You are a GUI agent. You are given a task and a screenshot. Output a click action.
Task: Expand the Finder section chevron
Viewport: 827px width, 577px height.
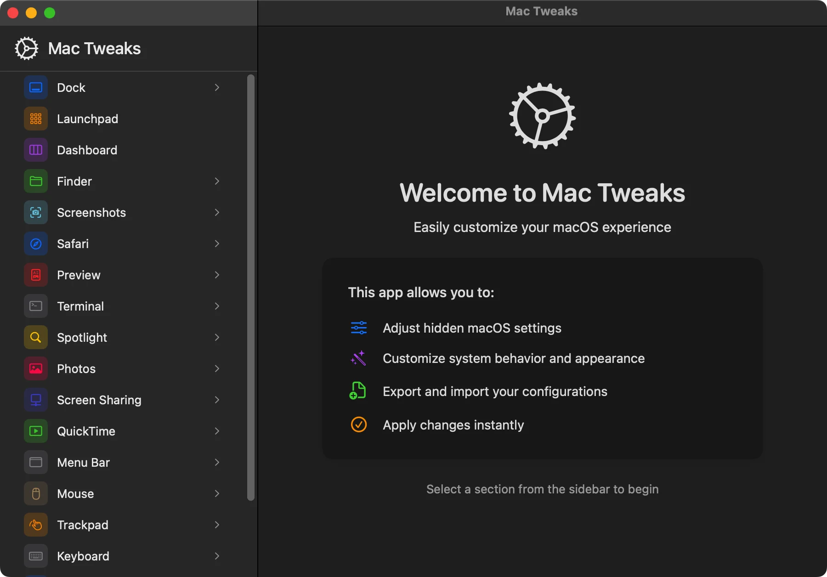[217, 181]
